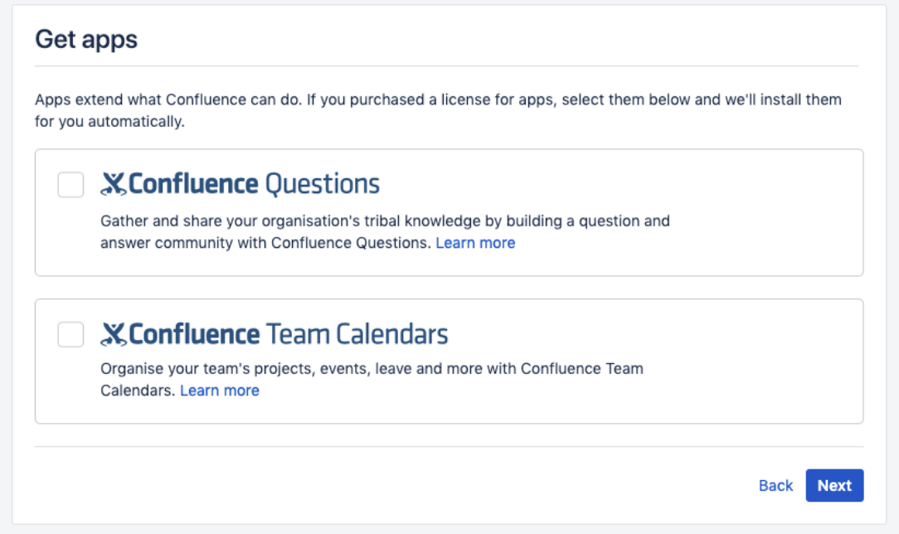The image size is (899, 534).
Task: Go back using the Back link
Action: coord(775,486)
